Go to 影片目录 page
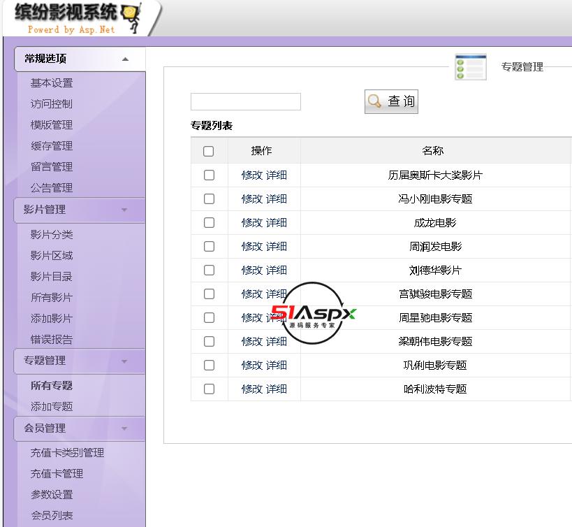 [x=52, y=277]
